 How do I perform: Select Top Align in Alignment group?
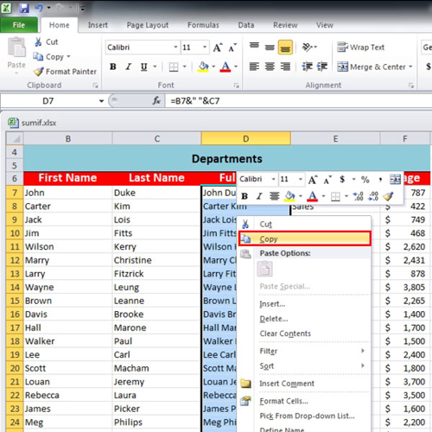click(x=254, y=47)
